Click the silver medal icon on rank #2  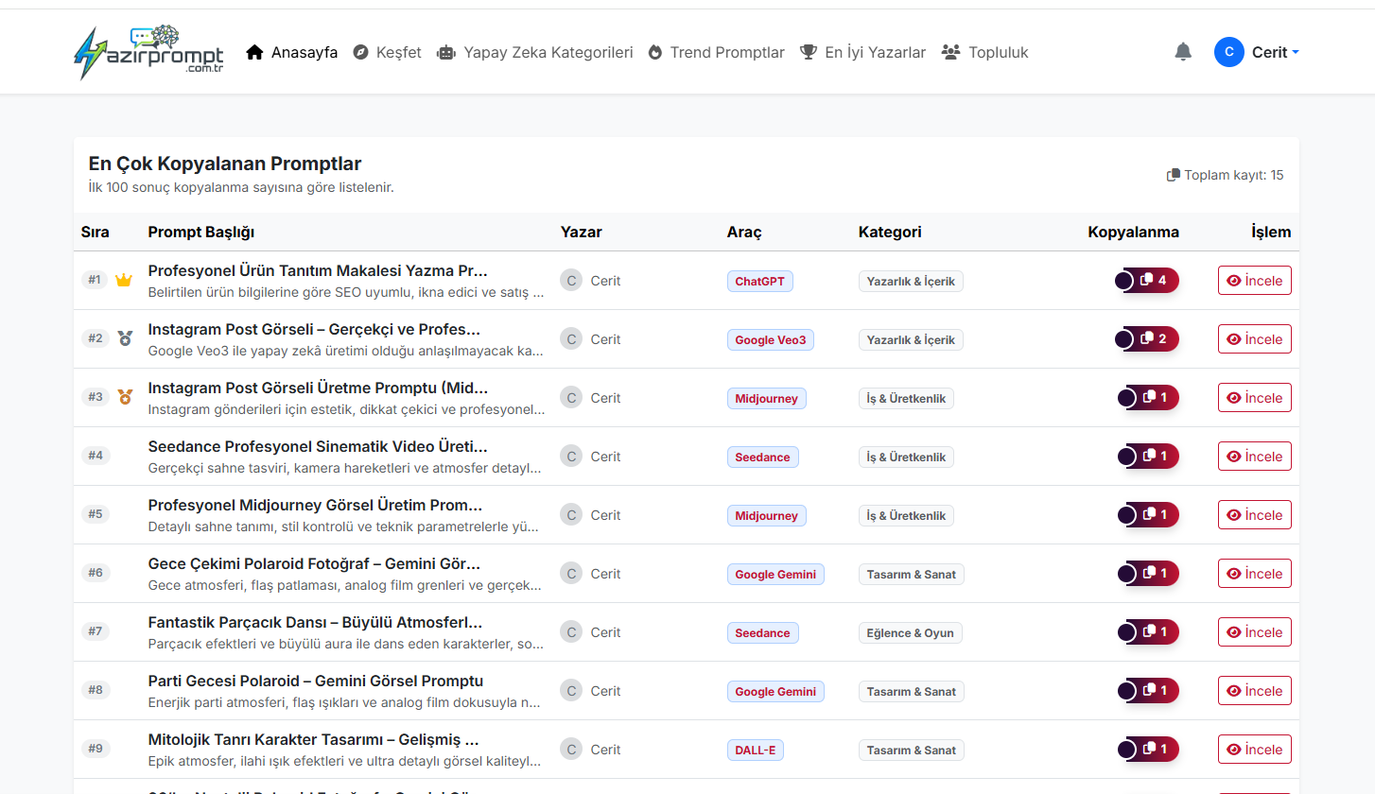pos(125,338)
